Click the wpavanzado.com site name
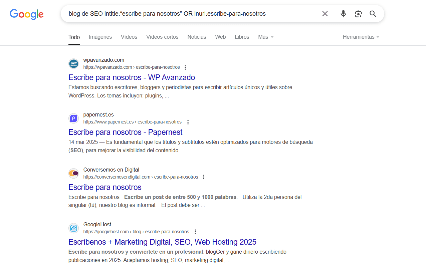This screenshot has width=426, height=269. tap(104, 60)
